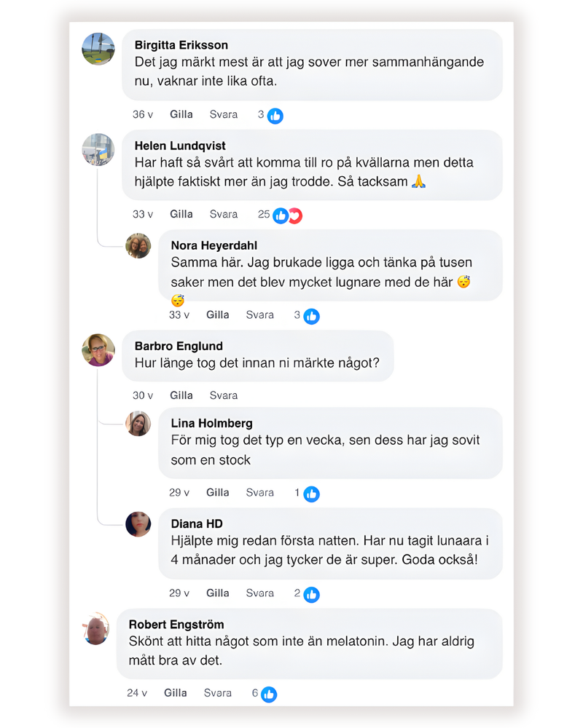583x728 pixels.
Task: Click thumbs-up reaction on Nora Heyerdahl's reply
Action: (x=311, y=316)
